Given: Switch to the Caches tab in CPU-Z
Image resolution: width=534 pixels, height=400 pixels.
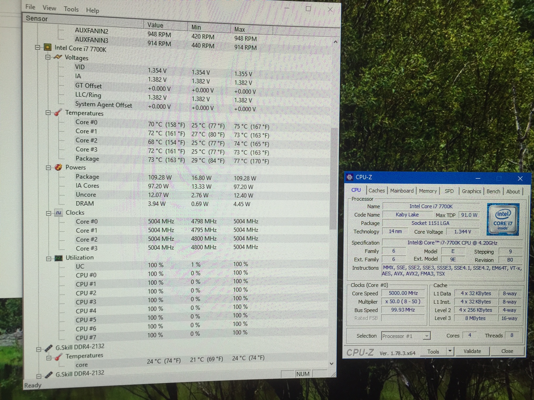Looking at the screenshot, I should (377, 191).
